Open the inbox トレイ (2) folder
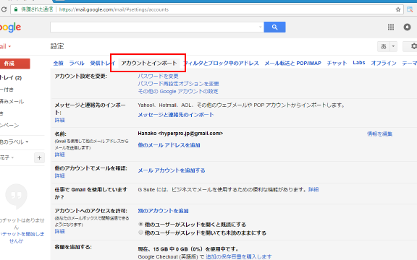This screenshot has height=260, width=417. pyautogui.click(x=11, y=78)
